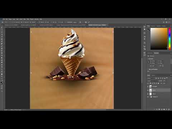Cancel the transform in options bar
Screen dimensions: 172x129
click(86, 22)
